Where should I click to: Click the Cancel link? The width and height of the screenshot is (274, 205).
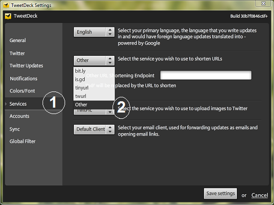tap(259, 195)
